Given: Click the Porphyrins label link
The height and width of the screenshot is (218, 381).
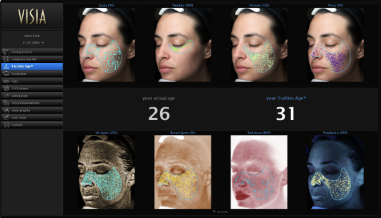Looking at the screenshot, I should point(335,133).
